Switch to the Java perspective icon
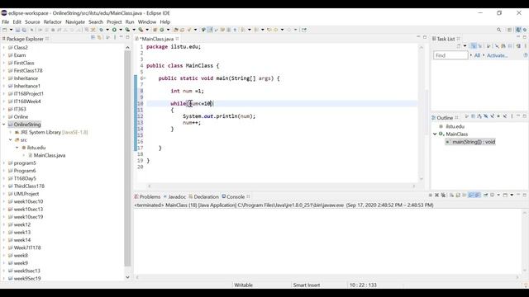The height and width of the screenshot is (297, 529). pyautogui.click(x=518, y=30)
